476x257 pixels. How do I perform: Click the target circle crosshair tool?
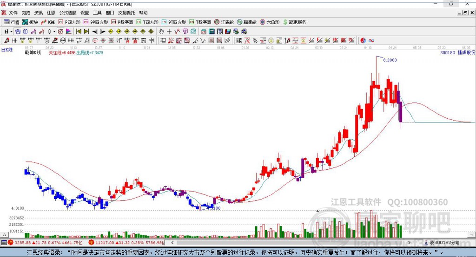(95, 41)
